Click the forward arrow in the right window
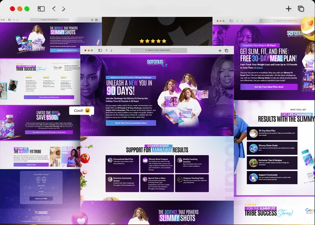This screenshot has height=225, width=315. pos(242,21)
